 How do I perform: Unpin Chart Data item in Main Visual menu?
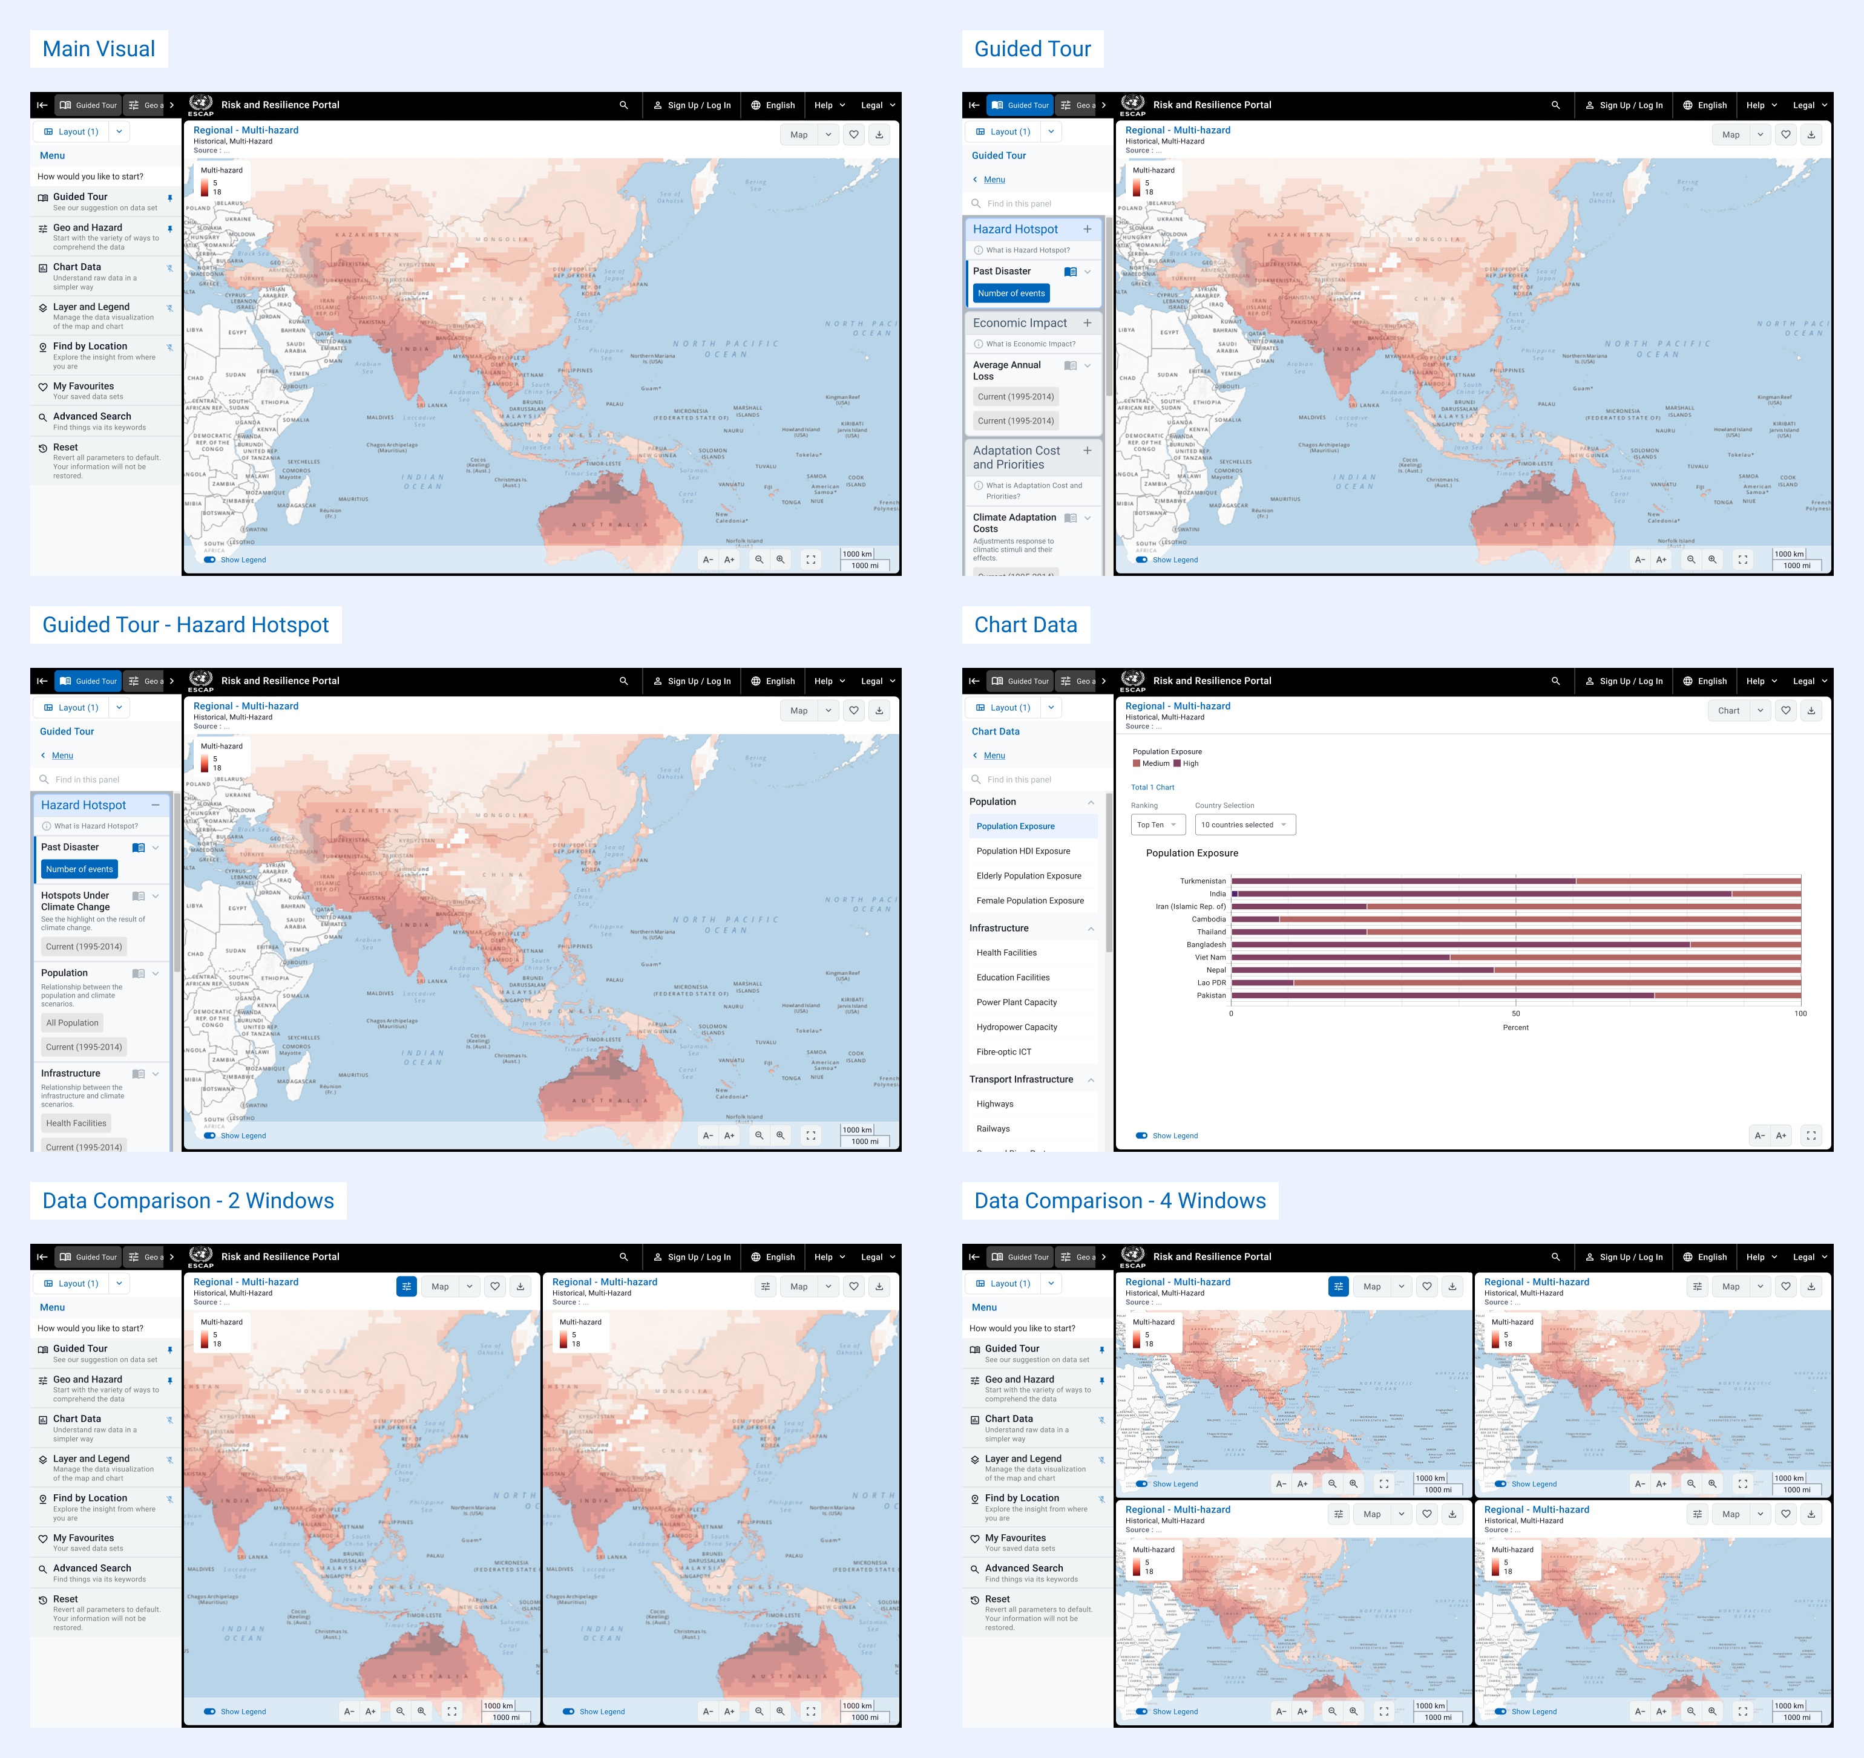click(x=169, y=268)
